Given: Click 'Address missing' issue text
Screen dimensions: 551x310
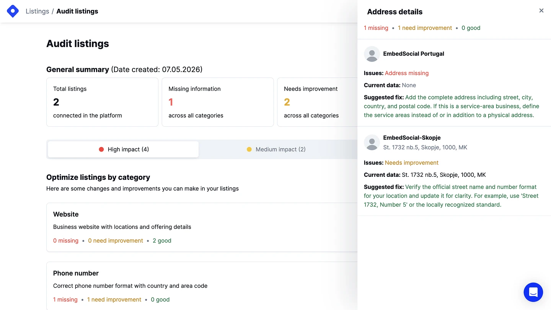Looking at the screenshot, I should 407,73.
